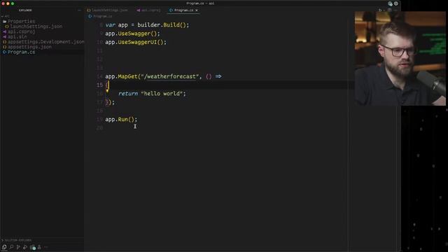Collapse the api root folder section

(x=5, y=16)
